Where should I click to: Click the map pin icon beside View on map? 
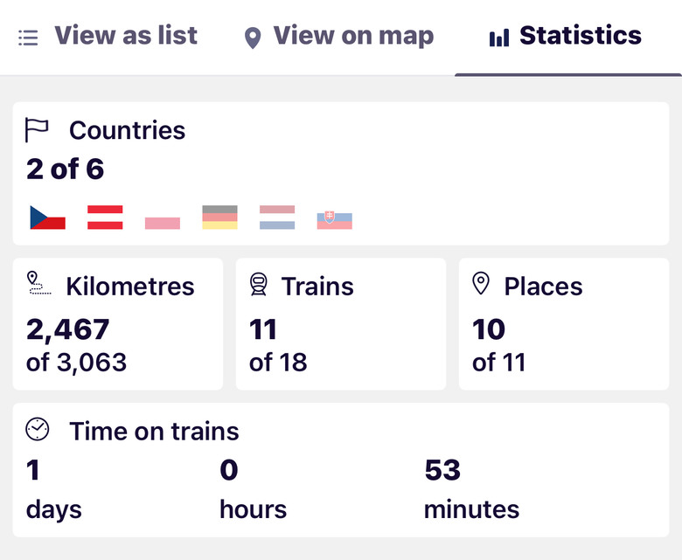click(x=253, y=38)
